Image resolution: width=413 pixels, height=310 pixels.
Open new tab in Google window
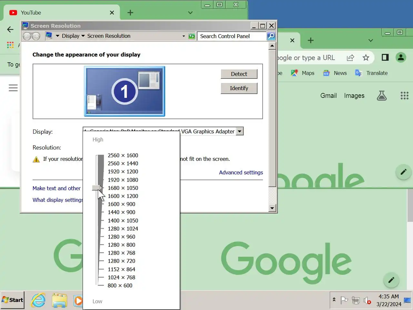310,40
